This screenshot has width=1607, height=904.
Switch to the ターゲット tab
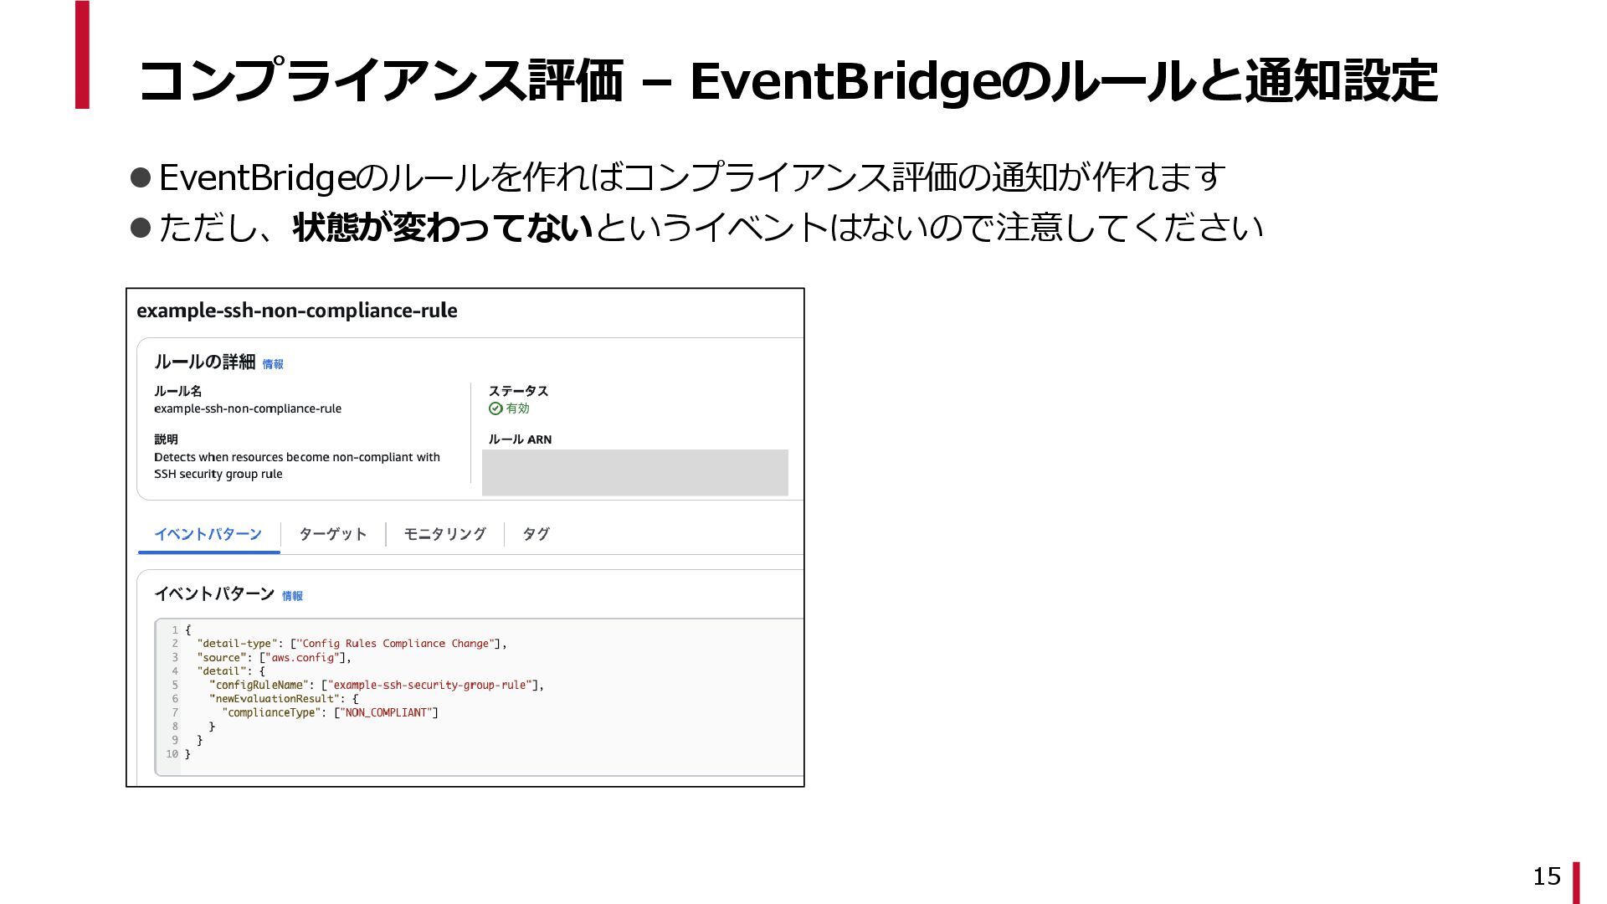coord(332,534)
